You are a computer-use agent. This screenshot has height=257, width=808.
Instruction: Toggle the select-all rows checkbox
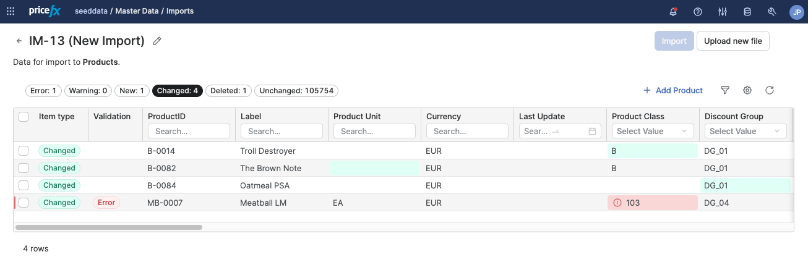pos(24,117)
